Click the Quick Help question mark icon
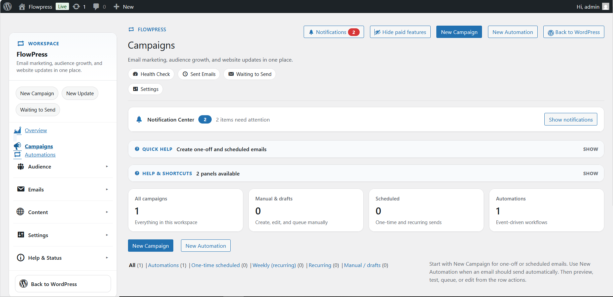This screenshot has width=613, height=297. [x=137, y=149]
